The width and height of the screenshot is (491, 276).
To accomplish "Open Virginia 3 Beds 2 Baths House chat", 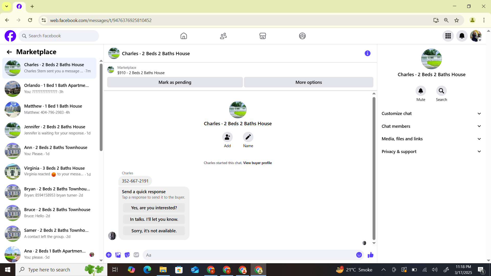I will tap(49, 171).
